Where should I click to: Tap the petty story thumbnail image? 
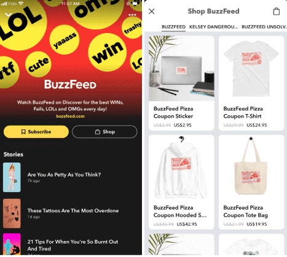[x=12, y=177]
